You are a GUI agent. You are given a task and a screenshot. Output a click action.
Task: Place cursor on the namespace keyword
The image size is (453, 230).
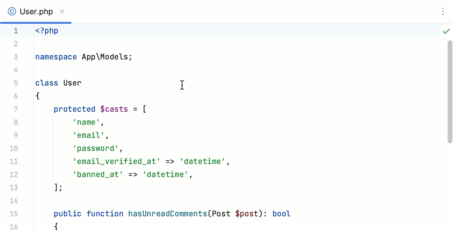(x=56, y=57)
